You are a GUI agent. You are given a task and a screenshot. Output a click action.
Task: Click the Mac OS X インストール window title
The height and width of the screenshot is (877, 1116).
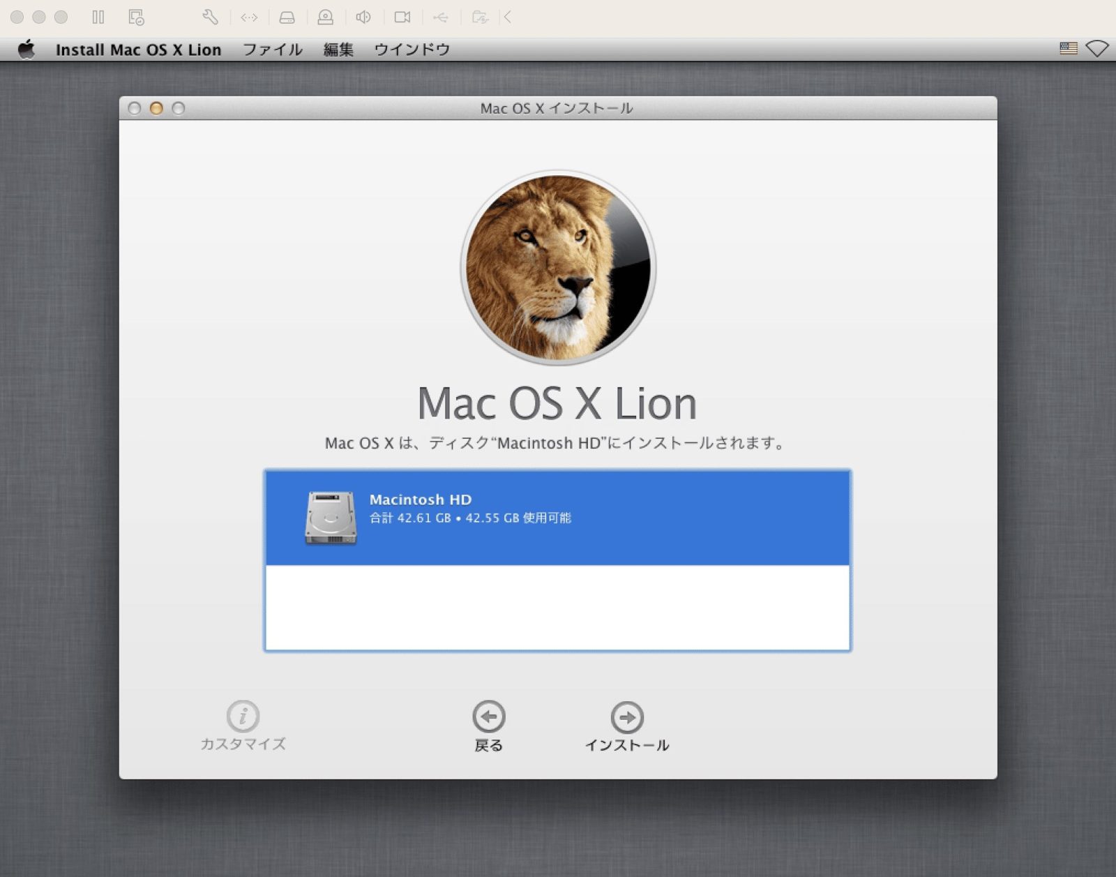click(x=557, y=108)
